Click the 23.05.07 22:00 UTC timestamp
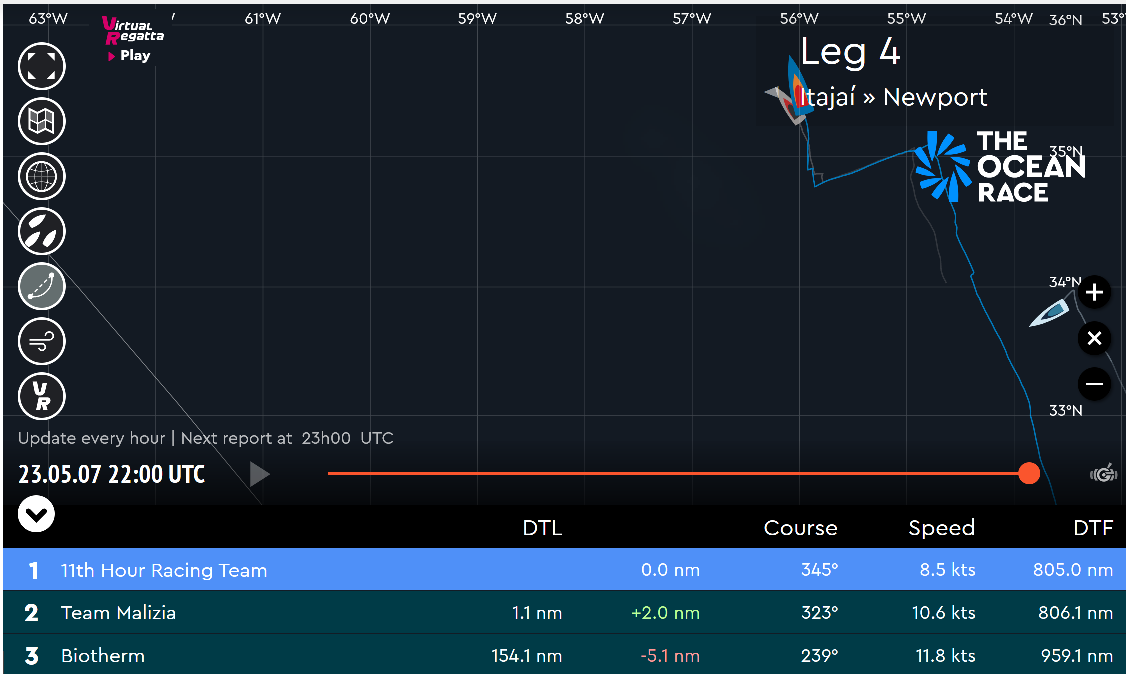 coord(112,474)
